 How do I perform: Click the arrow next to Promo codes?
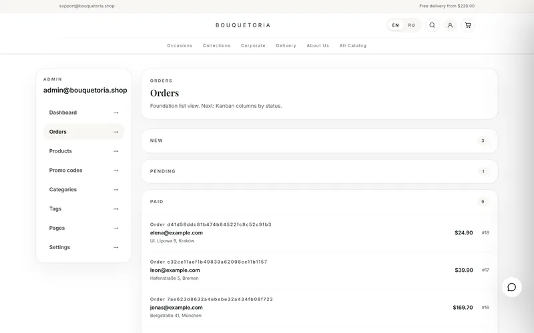pyautogui.click(x=115, y=170)
